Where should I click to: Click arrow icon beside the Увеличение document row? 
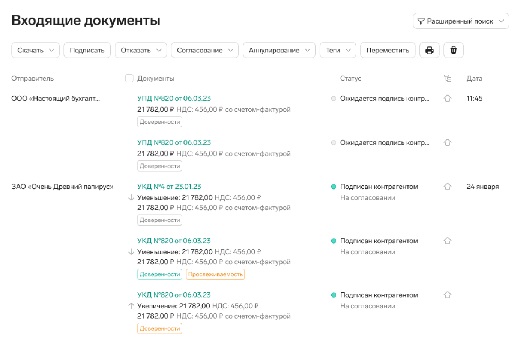[x=447, y=295]
